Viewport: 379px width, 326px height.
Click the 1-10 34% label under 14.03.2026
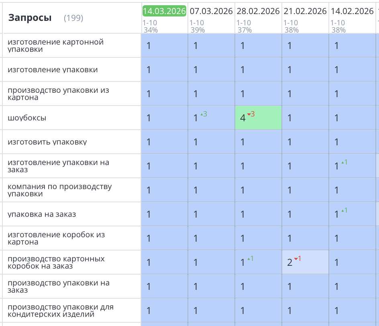(x=149, y=25)
